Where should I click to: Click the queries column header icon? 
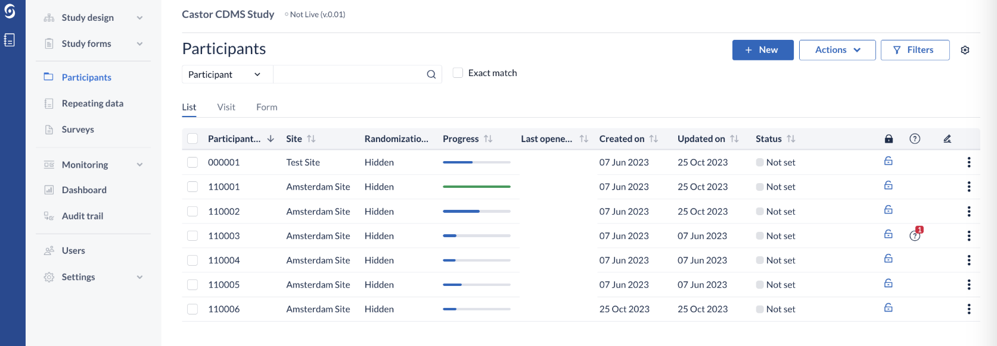[915, 139]
